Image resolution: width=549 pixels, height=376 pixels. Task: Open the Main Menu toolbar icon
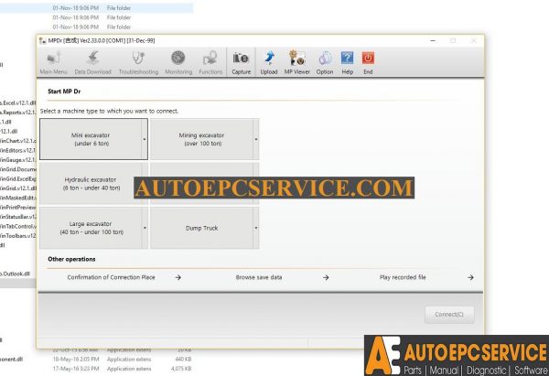[53, 62]
